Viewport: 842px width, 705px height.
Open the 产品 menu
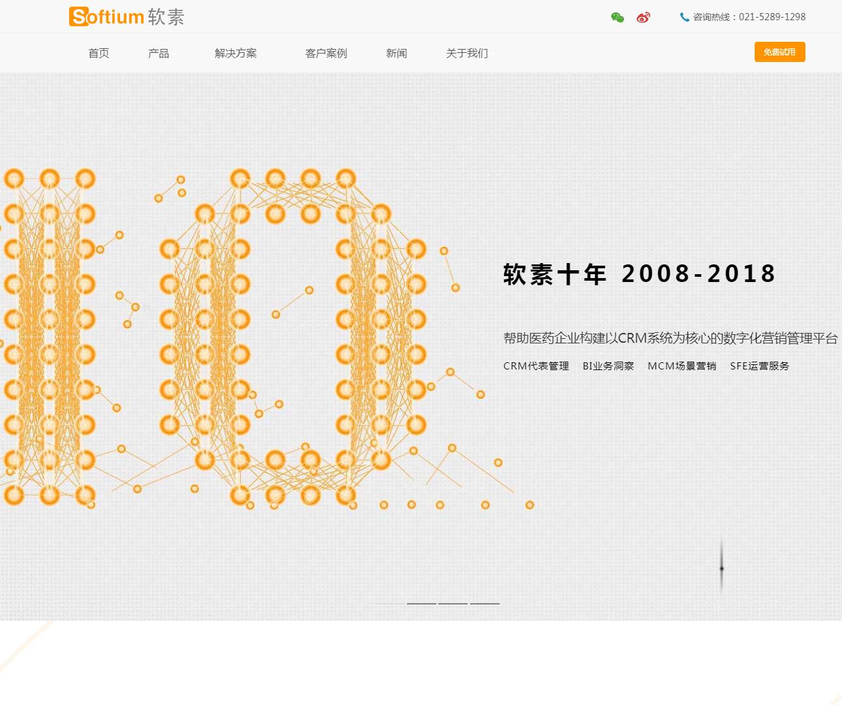(158, 54)
